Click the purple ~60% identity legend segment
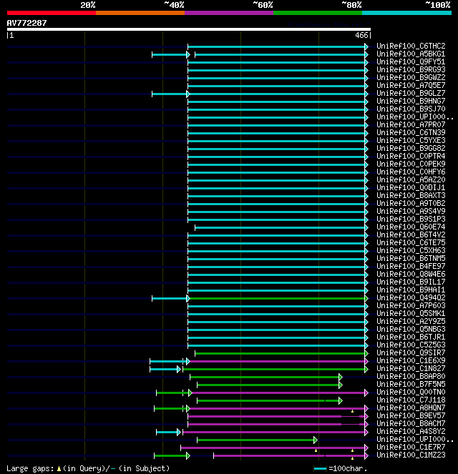 [229, 13]
